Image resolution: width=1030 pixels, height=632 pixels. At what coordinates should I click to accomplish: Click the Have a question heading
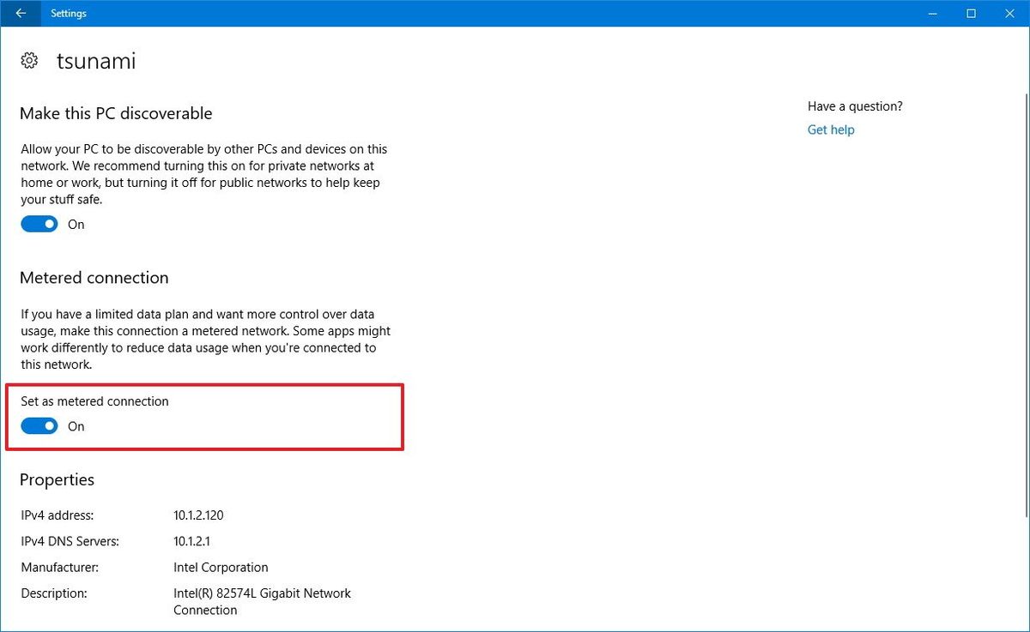coord(855,105)
